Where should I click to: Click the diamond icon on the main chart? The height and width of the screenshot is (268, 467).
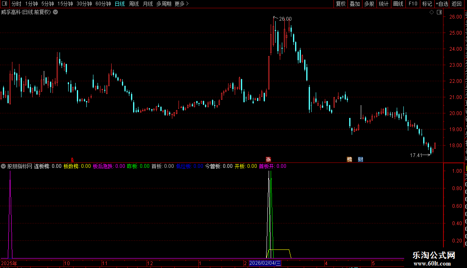point(431,12)
